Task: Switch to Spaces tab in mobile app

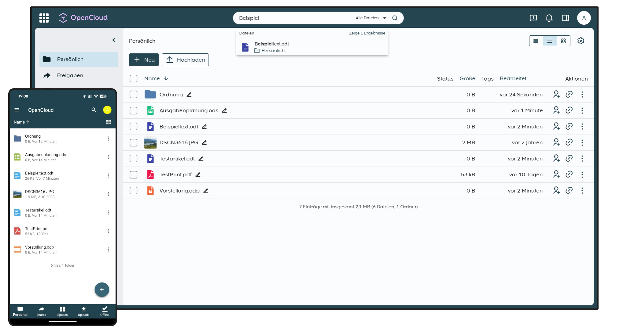Action: [x=62, y=311]
